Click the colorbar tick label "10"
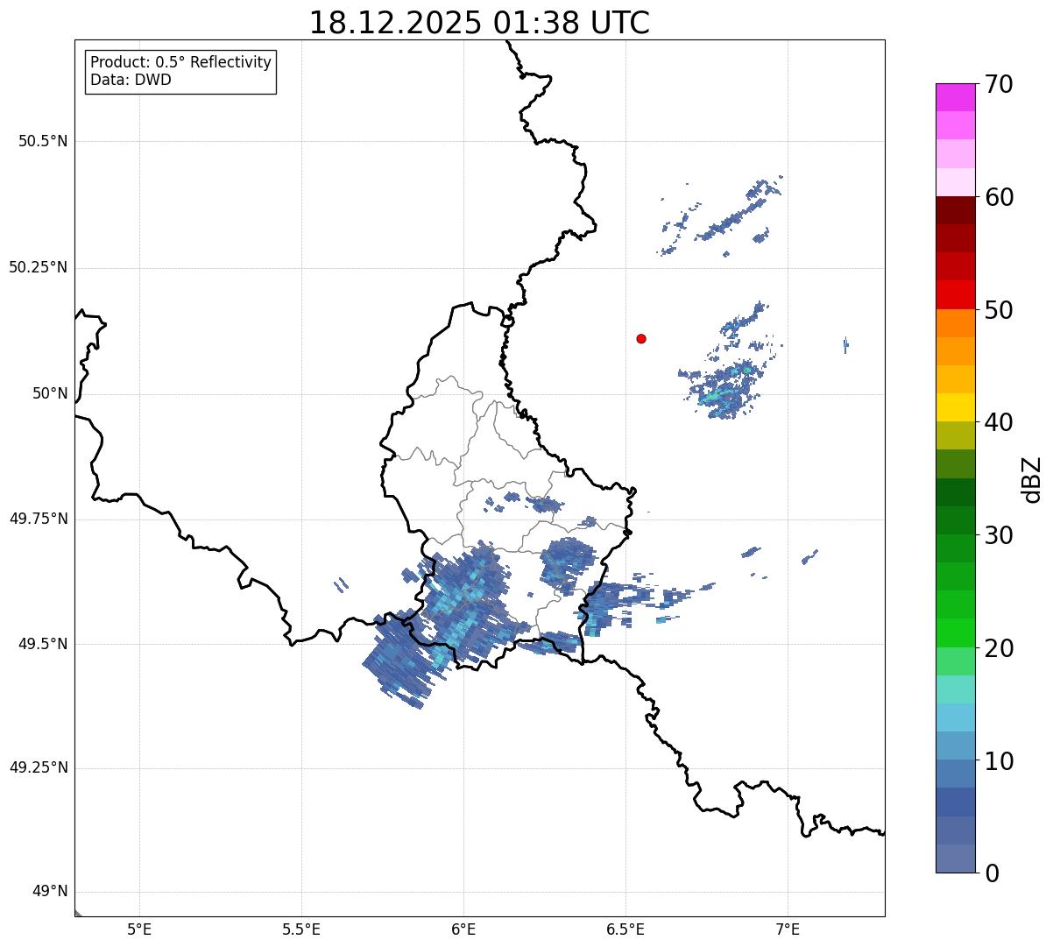The height and width of the screenshot is (947, 1053). click(x=1000, y=761)
